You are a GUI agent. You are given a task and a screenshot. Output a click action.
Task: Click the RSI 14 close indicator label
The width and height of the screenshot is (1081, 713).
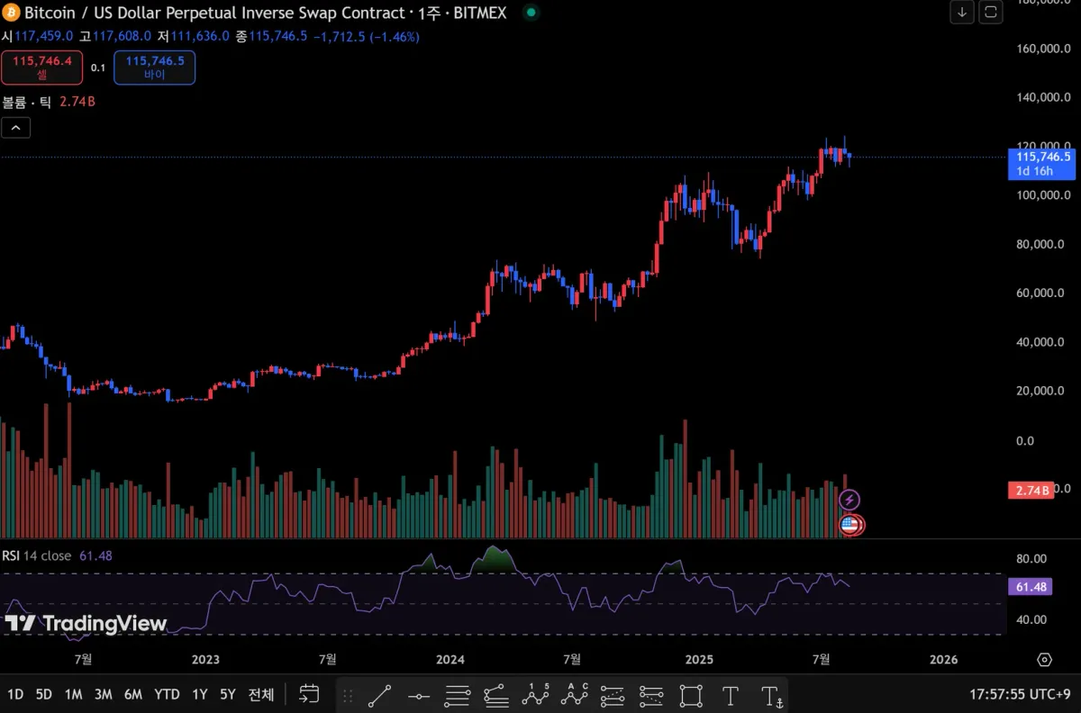tap(37, 555)
